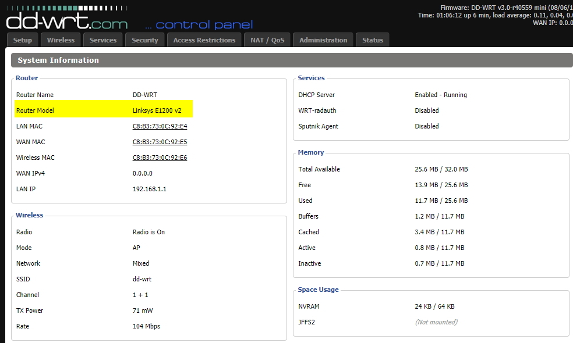Screen dimensions: 573x343
Task: Click the Firmware version text in header
Action: tap(506, 8)
